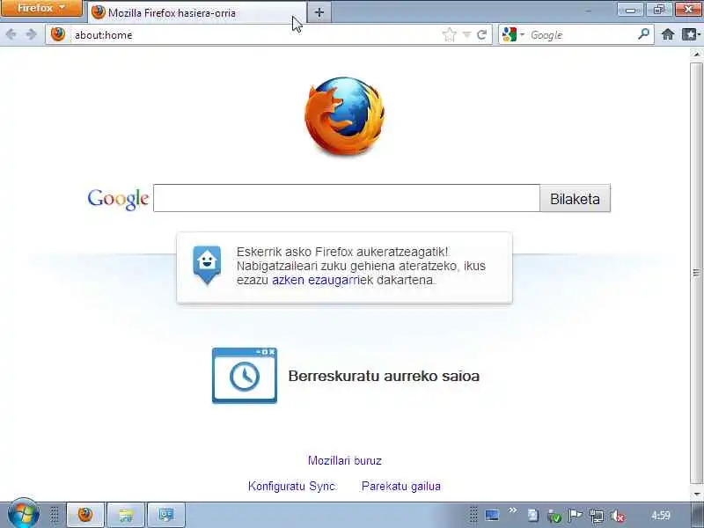This screenshot has width=704, height=528.
Task: Expand the taskbar toolbar chevron
Action: (512, 510)
